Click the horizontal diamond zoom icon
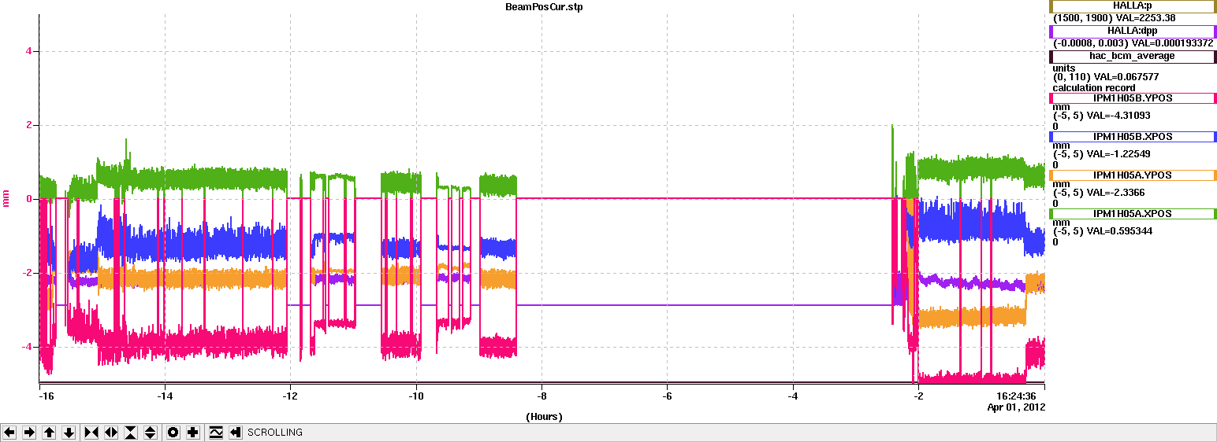This screenshot has width=1217, height=442. 111,433
